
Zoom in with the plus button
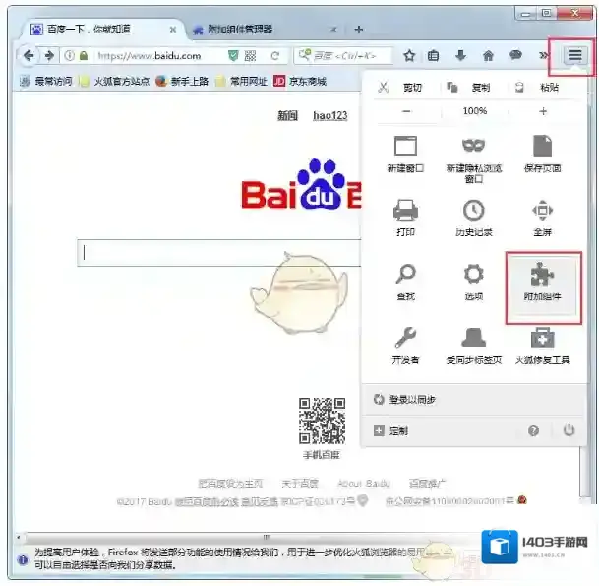(543, 111)
